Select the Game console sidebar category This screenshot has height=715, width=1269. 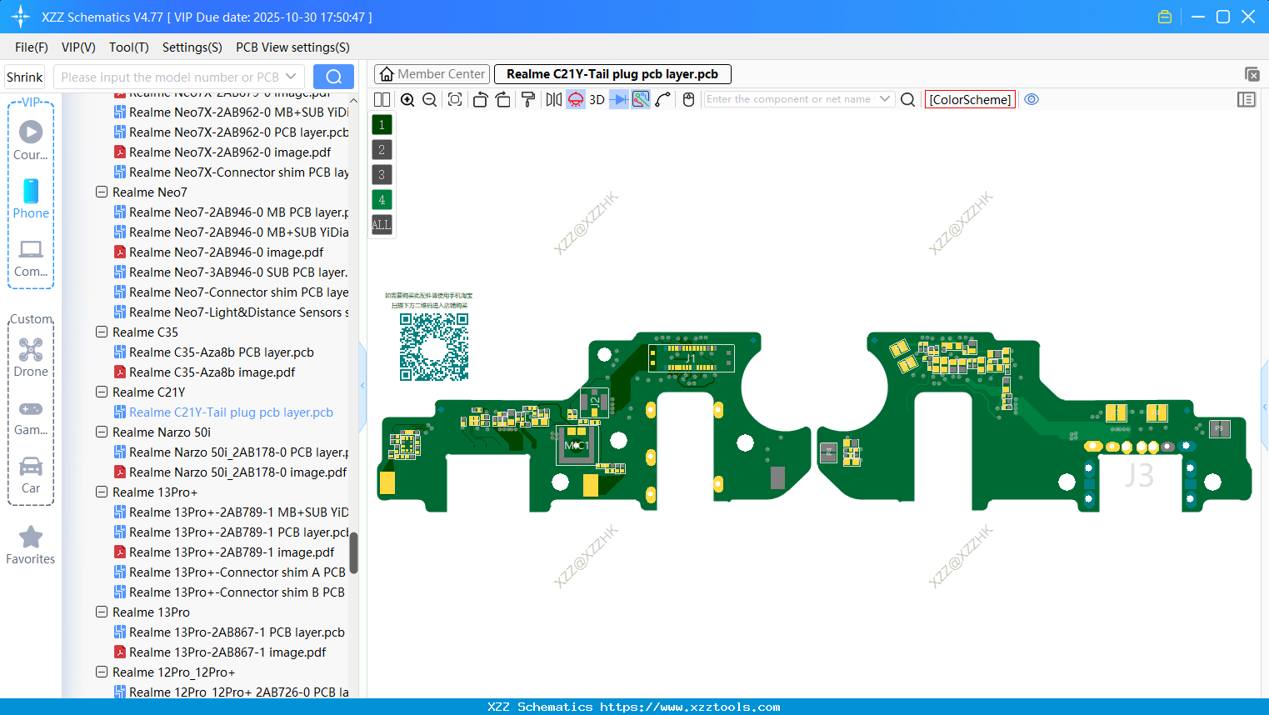click(x=31, y=417)
